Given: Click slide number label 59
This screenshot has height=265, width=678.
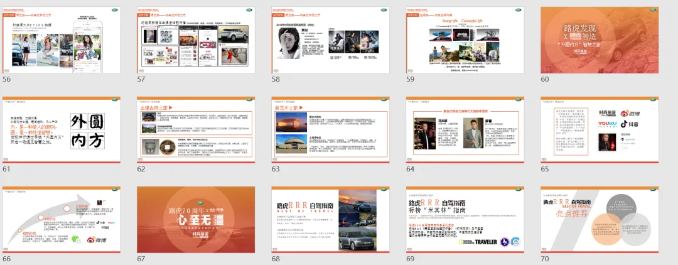Looking at the screenshot, I should tap(411, 80).
